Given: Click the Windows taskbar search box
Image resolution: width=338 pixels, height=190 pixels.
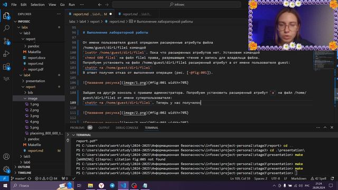Looking at the screenshot, I should (42, 185).
